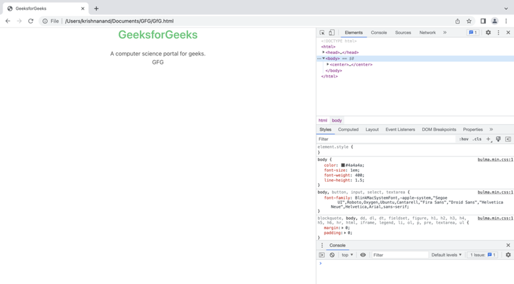The width and height of the screenshot is (514, 284).
Task: Expand the head element node
Action: click(x=323, y=52)
